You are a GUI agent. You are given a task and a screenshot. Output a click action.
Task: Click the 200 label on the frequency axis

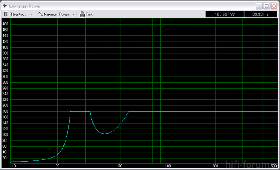215,166
